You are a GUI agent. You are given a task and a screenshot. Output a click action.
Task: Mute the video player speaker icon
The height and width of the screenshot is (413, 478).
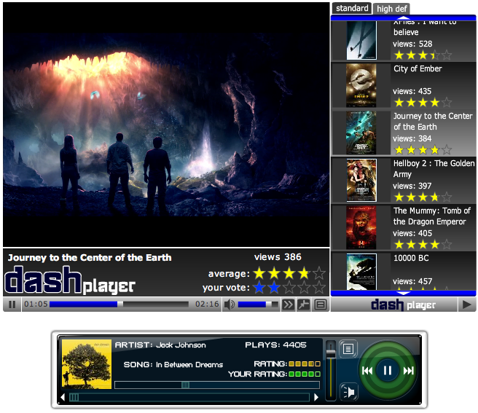point(230,304)
